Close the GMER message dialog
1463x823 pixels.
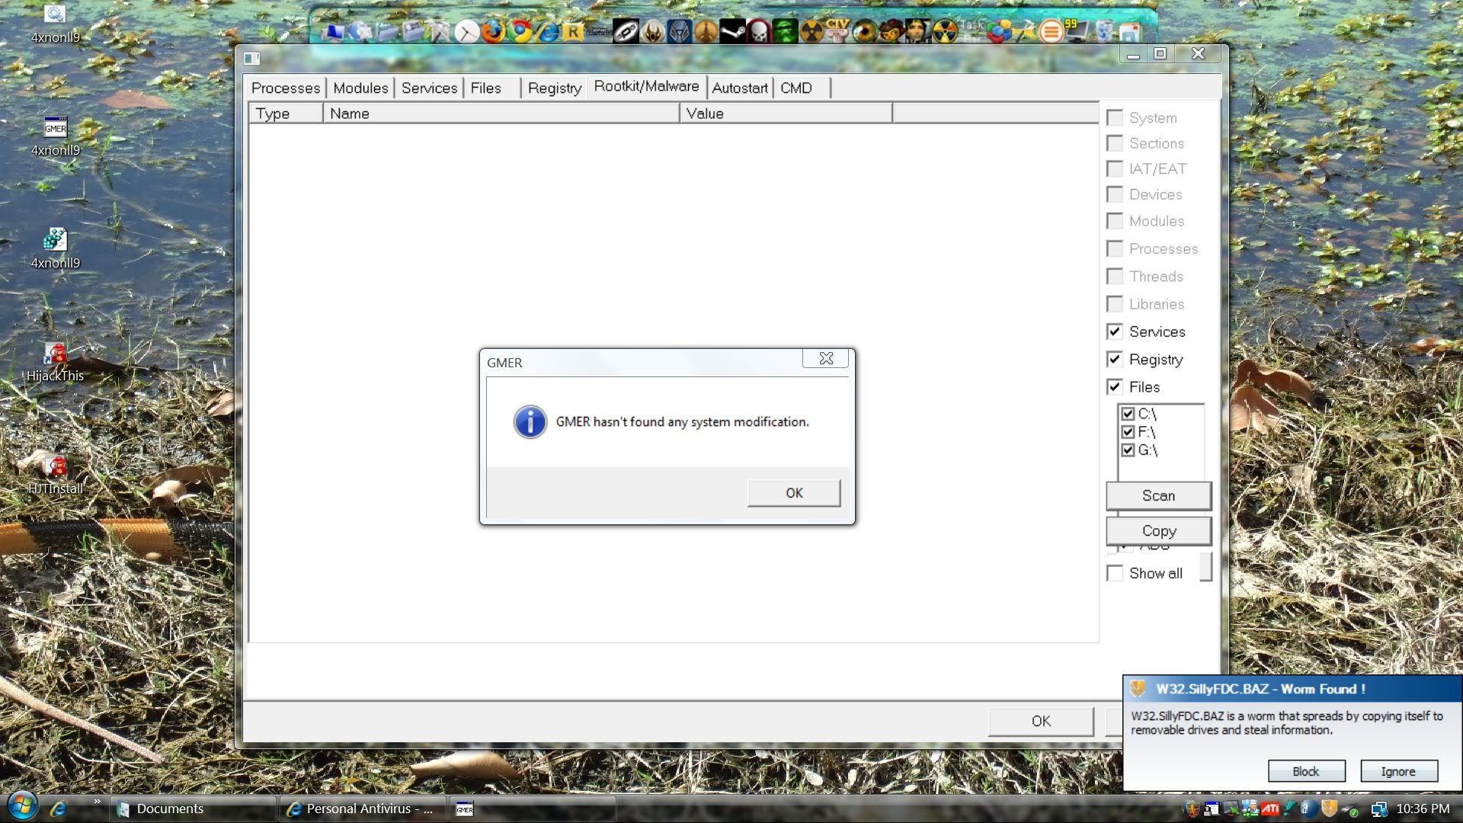(825, 358)
